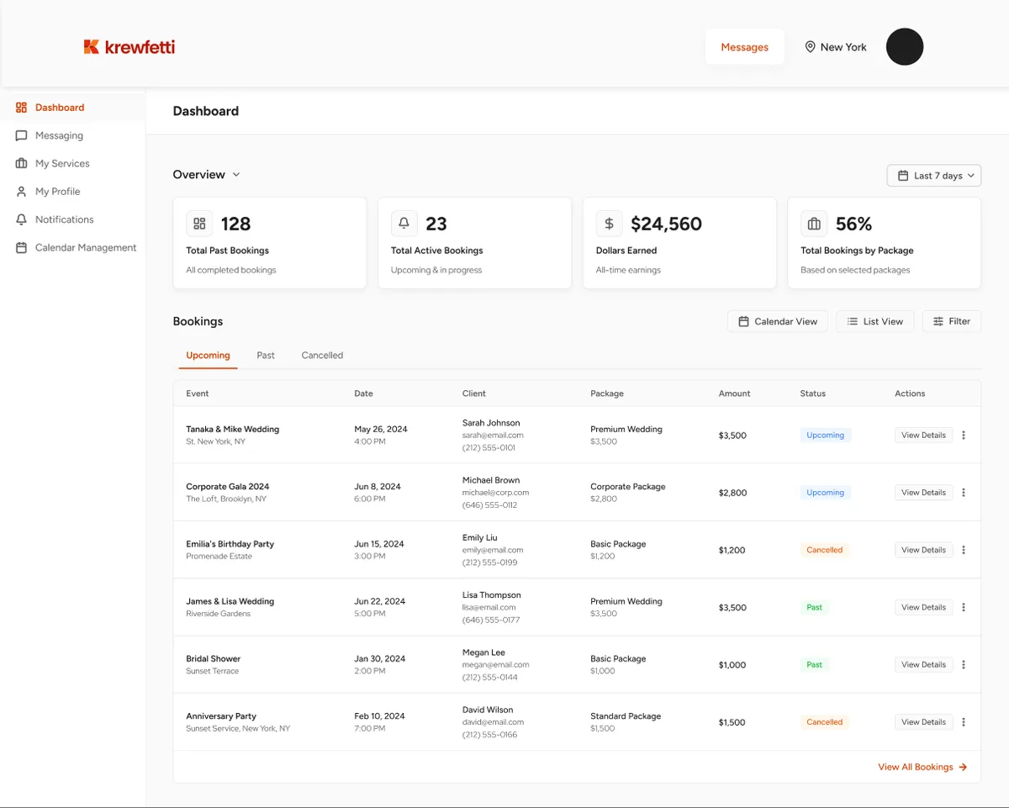Image resolution: width=1009 pixels, height=808 pixels.
Task: Open more options for Tanaka & Mike Wedding
Action: pyautogui.click(x=964, y=436)
